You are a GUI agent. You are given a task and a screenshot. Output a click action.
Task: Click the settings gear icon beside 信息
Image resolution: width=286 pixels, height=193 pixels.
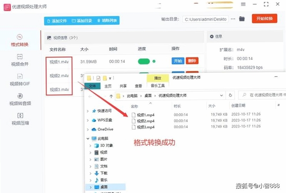[x=212, y=36]
